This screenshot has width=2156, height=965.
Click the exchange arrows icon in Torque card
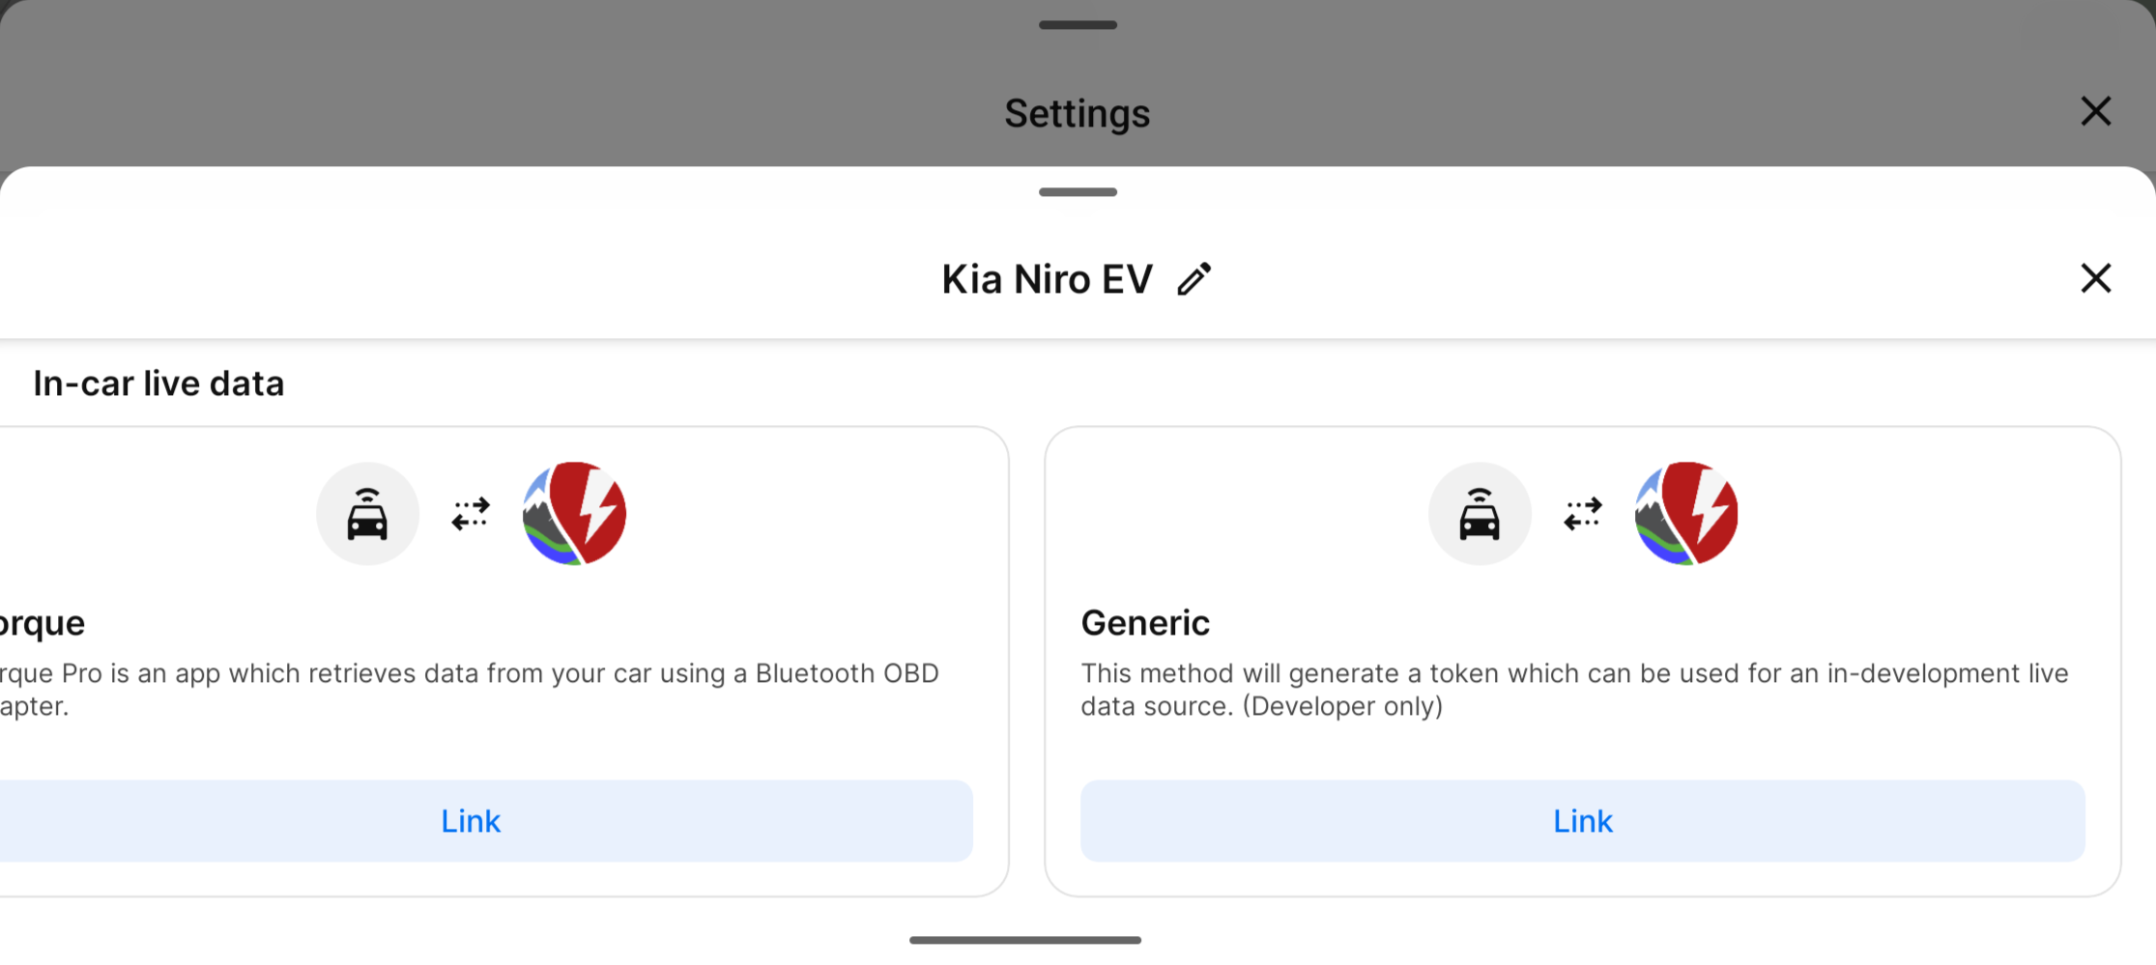tap(471, 514)
